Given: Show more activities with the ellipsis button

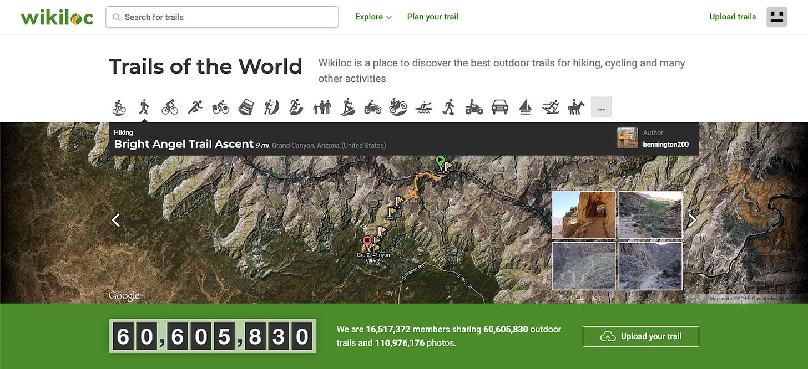Looking at the screenshot, I should click(601, 107).
